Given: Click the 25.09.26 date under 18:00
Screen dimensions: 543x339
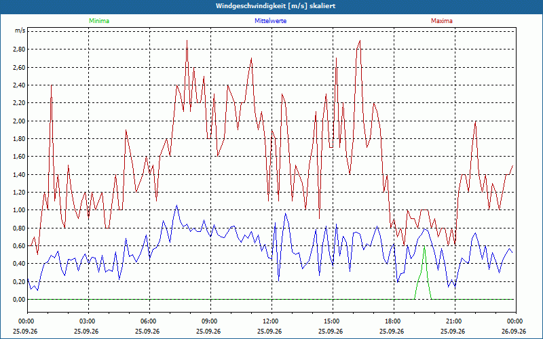Looking at the screenshot, I should click(x=392, y=331).
